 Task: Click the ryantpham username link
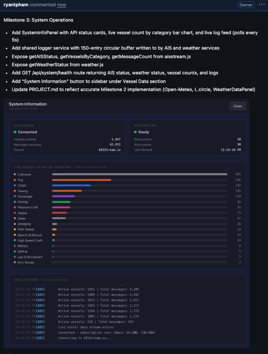[x=16, y=5]
